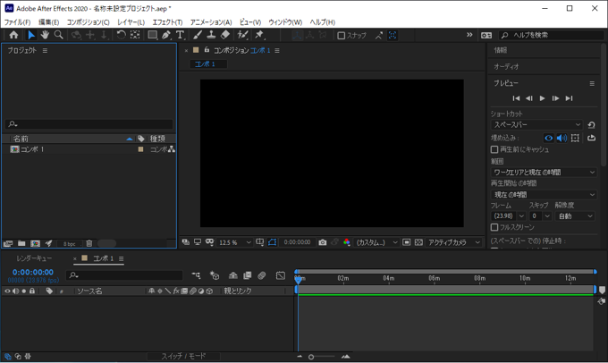Screen dimensions: 608x363
Task: Open the ウィンドウ(W) menu
Action: pos(285,22)
